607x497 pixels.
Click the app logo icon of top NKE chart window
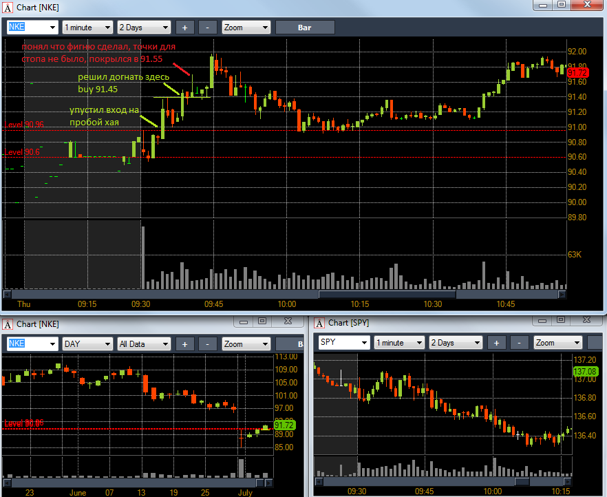pyautogui.click(x=8, y=8)
